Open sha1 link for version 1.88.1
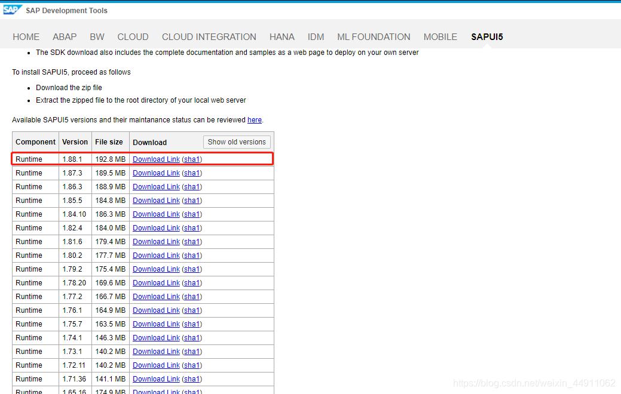Viewport: 621px width, 394px height. point(192,159)
